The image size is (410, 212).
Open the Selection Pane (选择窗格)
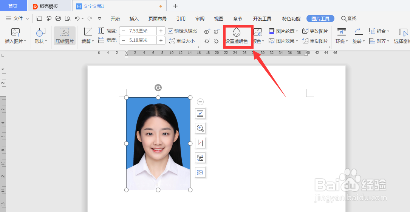(x=403, y=36)
